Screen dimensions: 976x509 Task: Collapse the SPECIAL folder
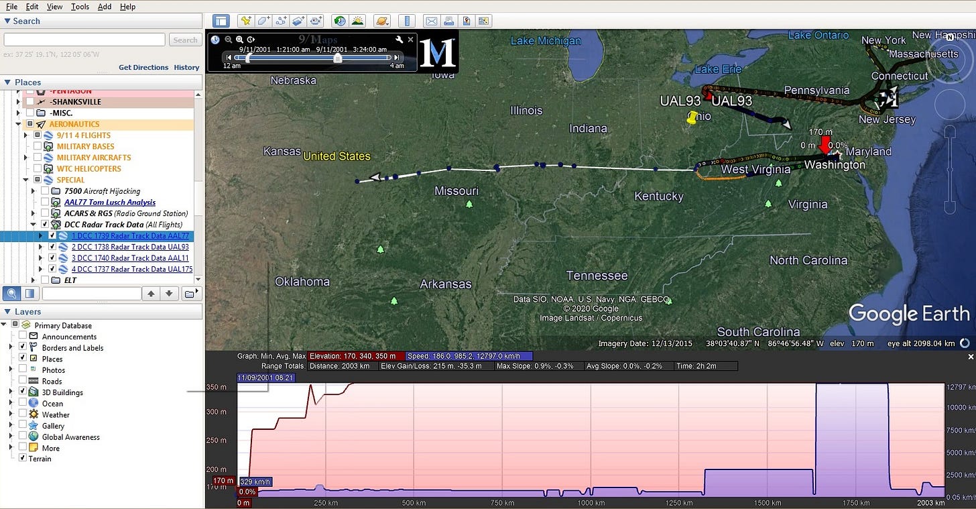pos(27,180)
